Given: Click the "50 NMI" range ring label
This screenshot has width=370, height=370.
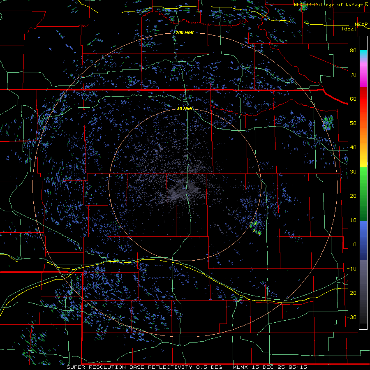Looking at the screenshot, I should click(x=185, y=109).
